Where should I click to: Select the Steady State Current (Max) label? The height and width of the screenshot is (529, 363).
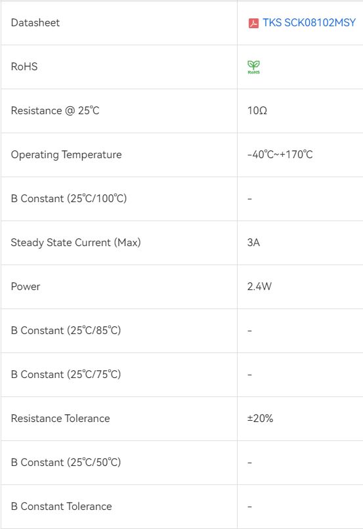[75, 243]
